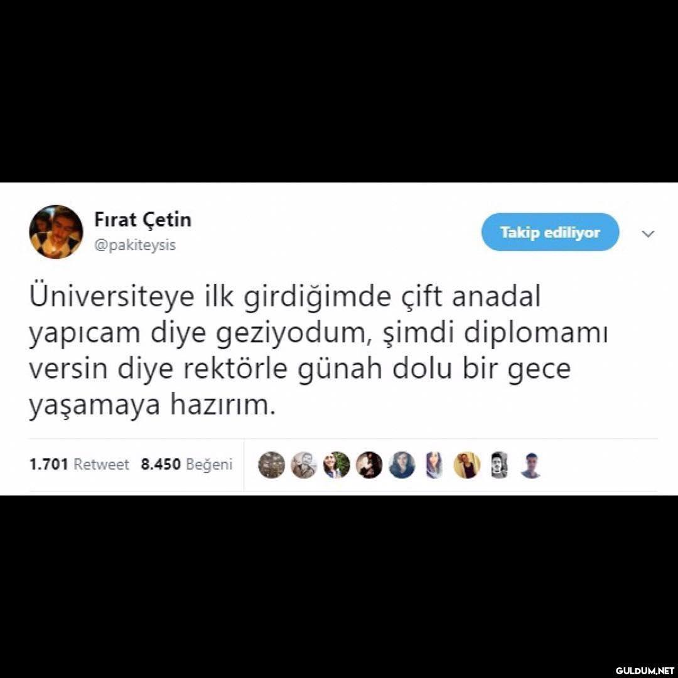678x678 pixels.
Task: Open the Fırat Çetin display name link
Action: tap(143, 220)
